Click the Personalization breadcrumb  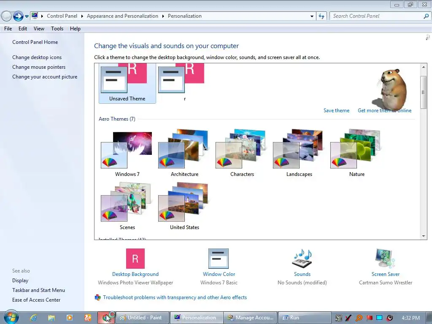click(x=185, y=16)
